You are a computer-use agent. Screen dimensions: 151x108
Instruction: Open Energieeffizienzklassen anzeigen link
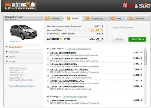click(22, 86)
